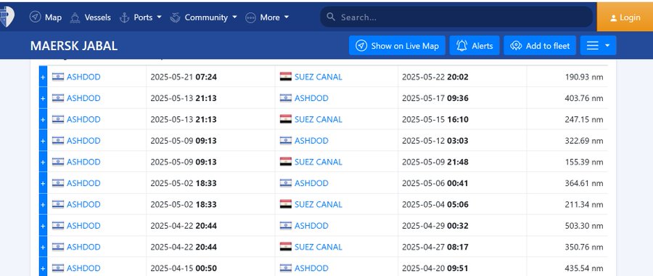Open the Vessels menu item

click(91, 17)
